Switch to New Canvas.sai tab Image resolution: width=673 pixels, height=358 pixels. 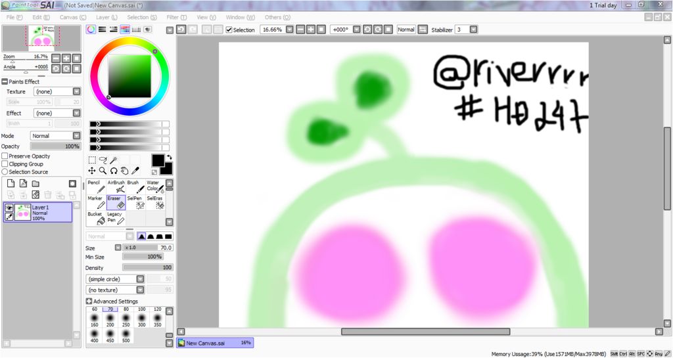coord(215,343)
